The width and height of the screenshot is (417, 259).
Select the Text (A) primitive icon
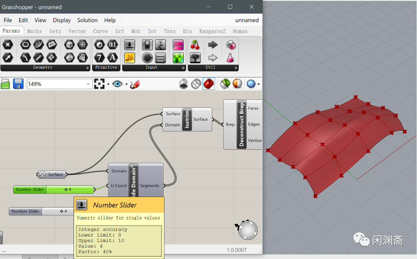pyautogui.click(x=112, y=58)
